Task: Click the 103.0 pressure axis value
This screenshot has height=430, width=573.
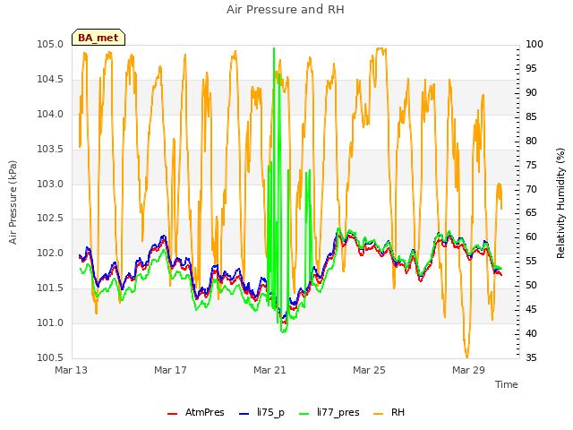Action: [x=50, y=184]
